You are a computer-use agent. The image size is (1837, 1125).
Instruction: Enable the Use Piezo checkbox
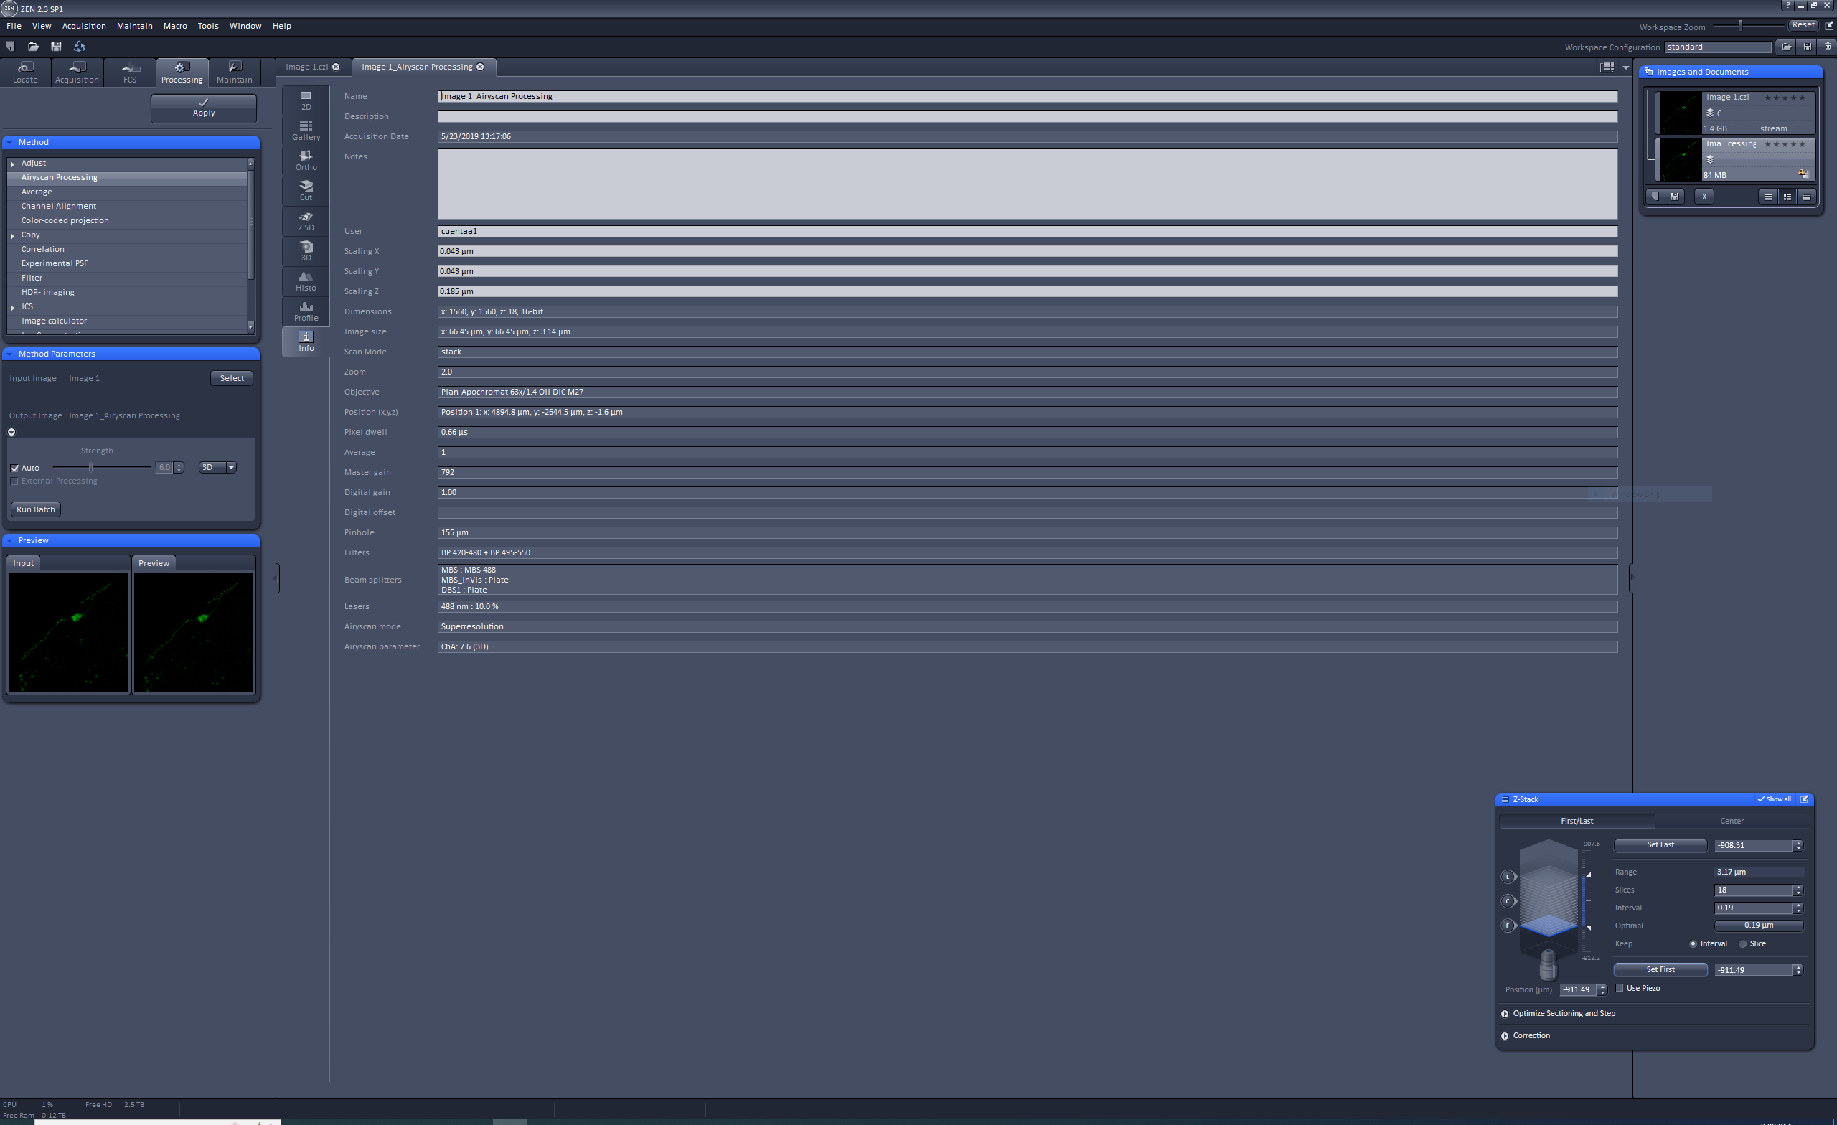(1620, 988)
